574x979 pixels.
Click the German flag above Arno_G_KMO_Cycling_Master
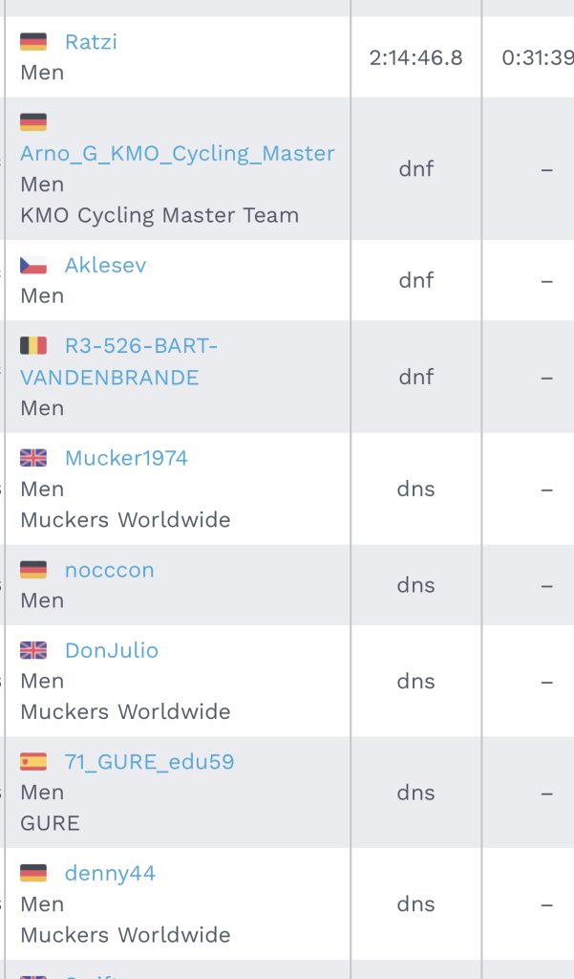click(x=33, y=122)
